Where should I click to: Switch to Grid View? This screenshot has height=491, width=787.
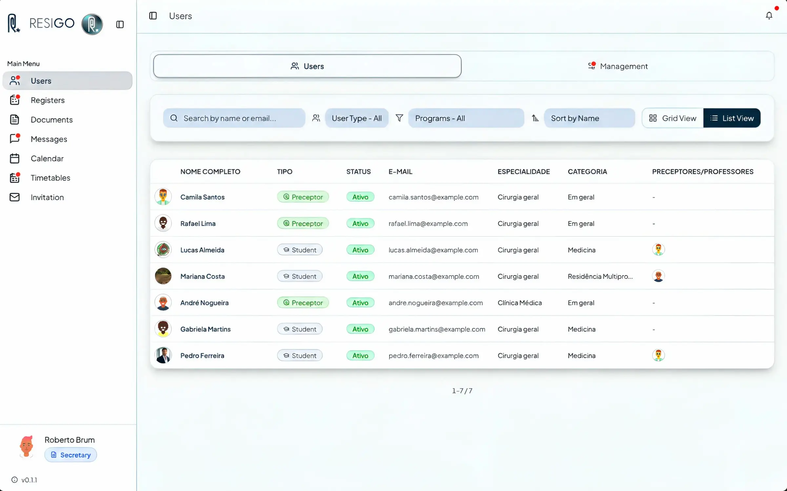click(673, 118)
